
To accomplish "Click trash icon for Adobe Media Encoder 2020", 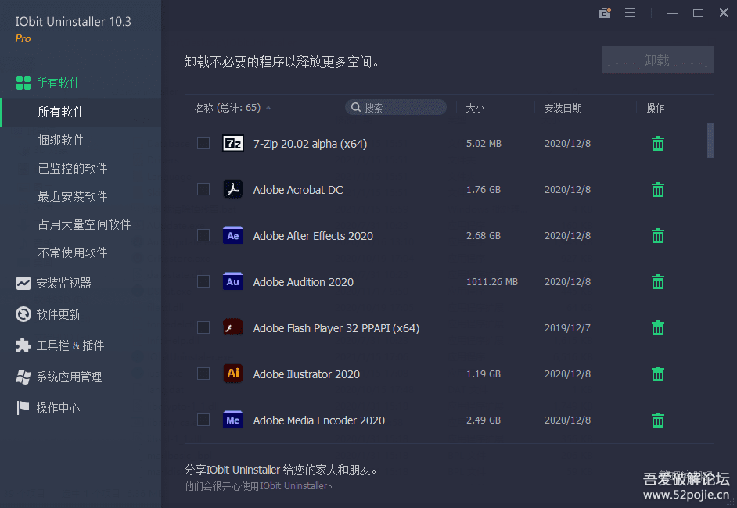I will (x=658, y=420).
